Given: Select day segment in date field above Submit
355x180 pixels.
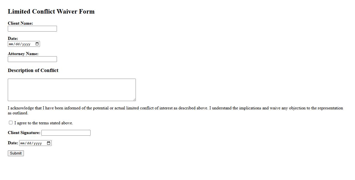Looking at the screenshot, I should coord(29,143).
